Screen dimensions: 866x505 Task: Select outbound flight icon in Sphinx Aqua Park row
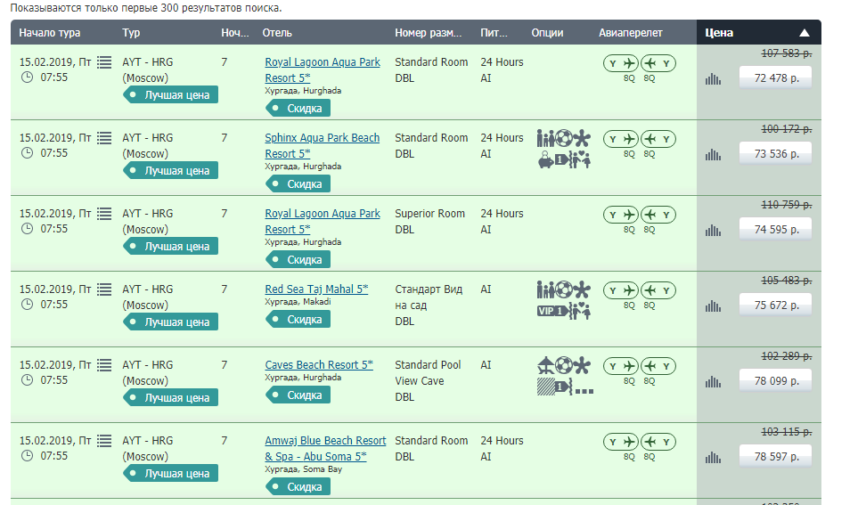click(x=621, y=139)
